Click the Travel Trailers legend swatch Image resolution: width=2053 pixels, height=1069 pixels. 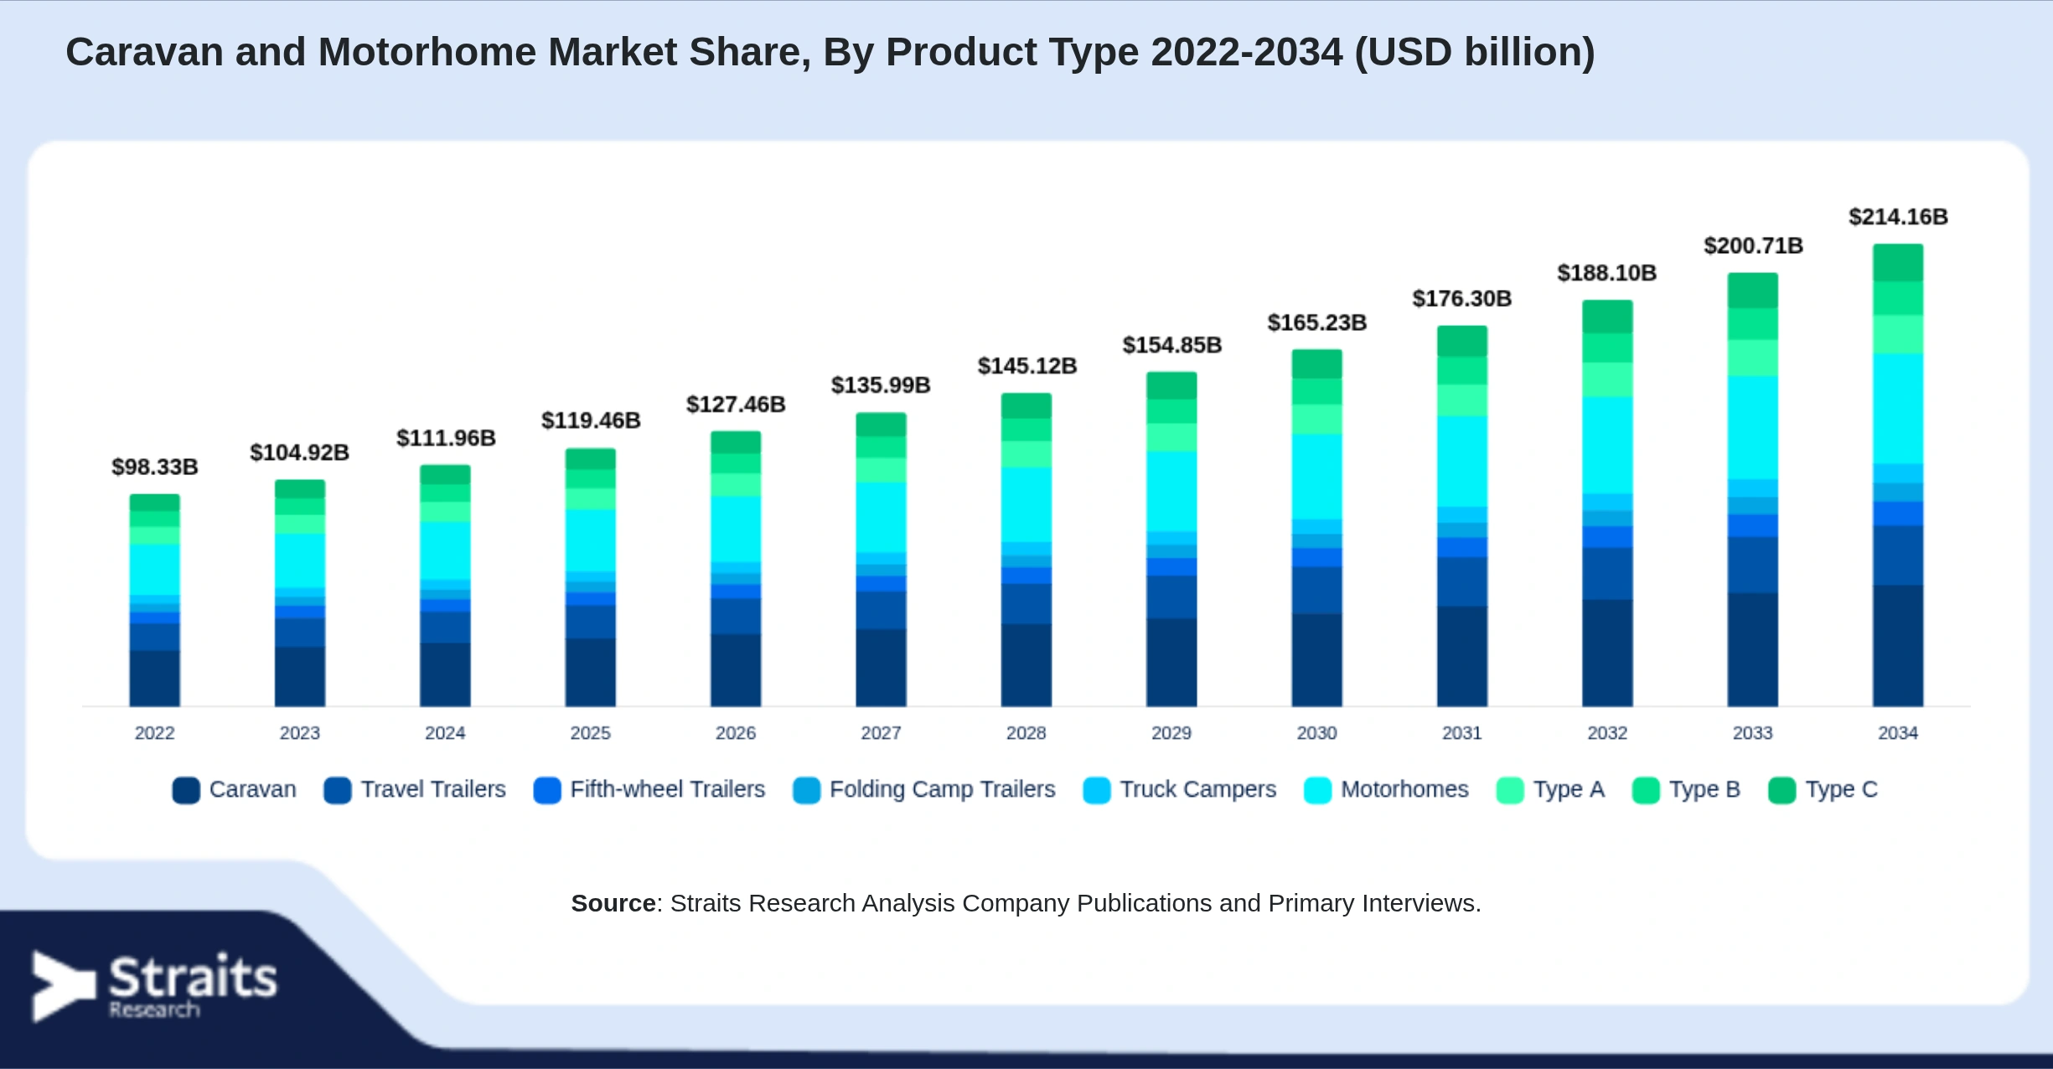coord(338,790)
